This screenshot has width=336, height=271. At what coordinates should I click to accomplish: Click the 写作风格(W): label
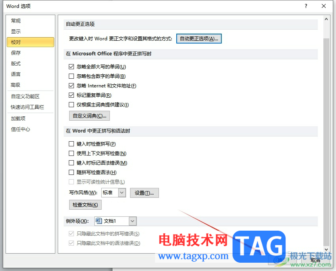[83, 193]
